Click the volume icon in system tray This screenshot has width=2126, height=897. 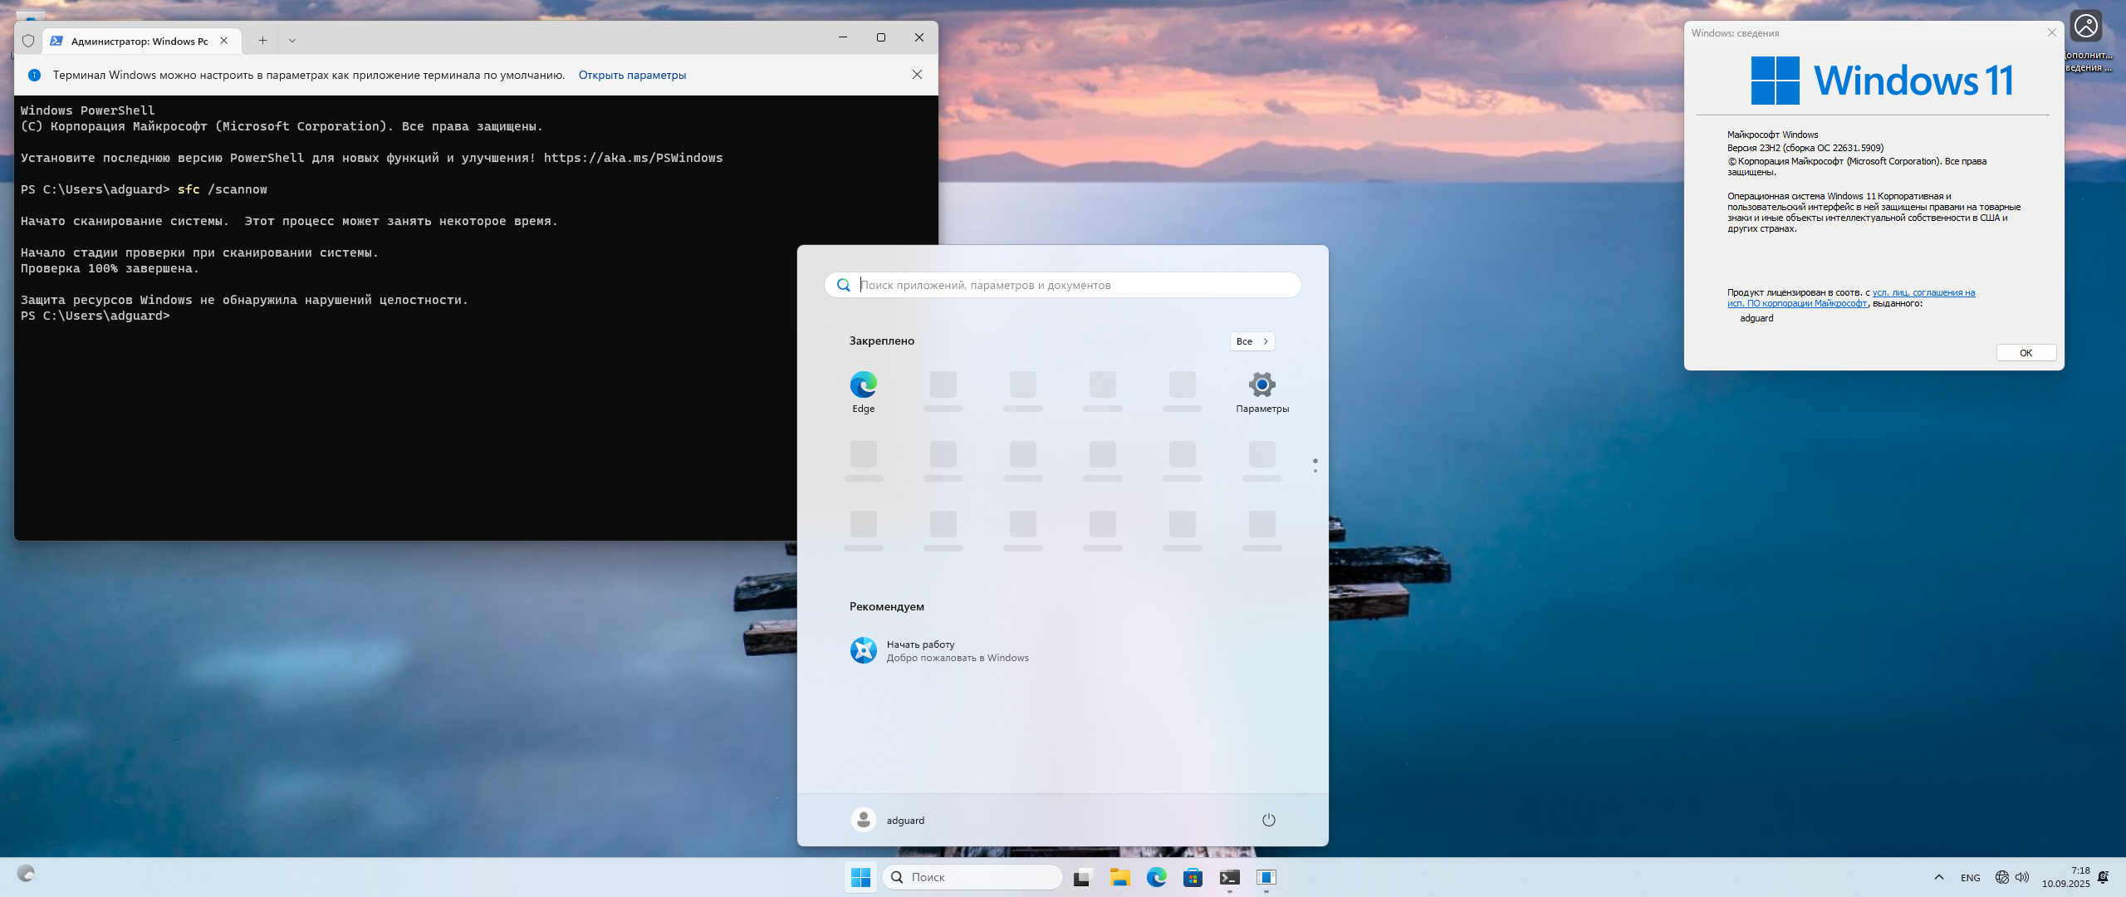2022,877
